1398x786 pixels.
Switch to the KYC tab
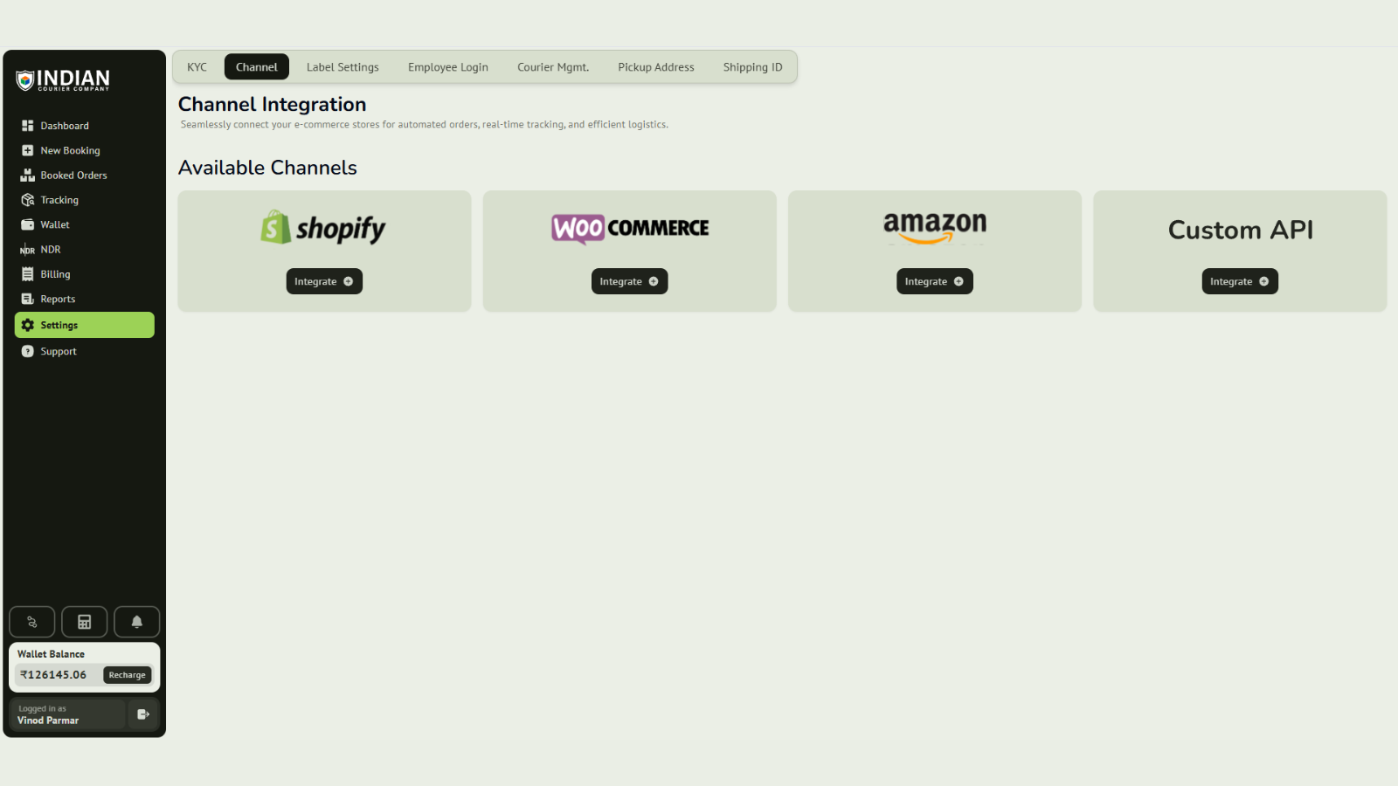point(197,67)
